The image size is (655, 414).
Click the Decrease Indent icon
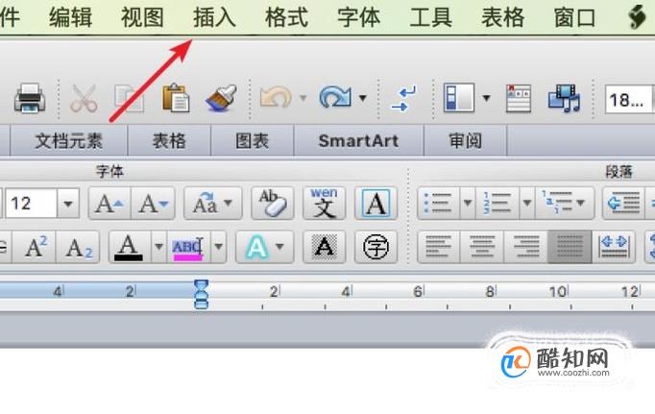[x=623, y=204]
